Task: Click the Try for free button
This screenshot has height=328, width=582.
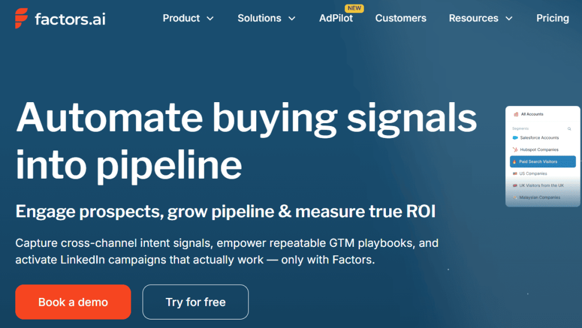Action: [x=196, y=302]
